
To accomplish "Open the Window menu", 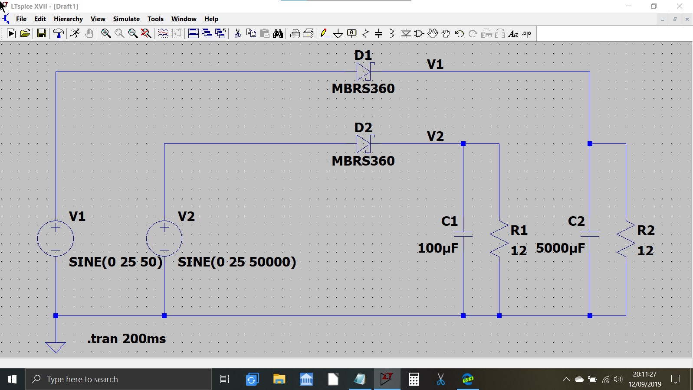I will pos(184,19).
